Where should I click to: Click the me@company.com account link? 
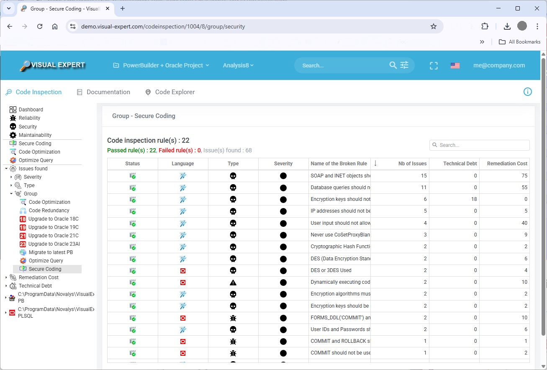click(x=499, y=65)
